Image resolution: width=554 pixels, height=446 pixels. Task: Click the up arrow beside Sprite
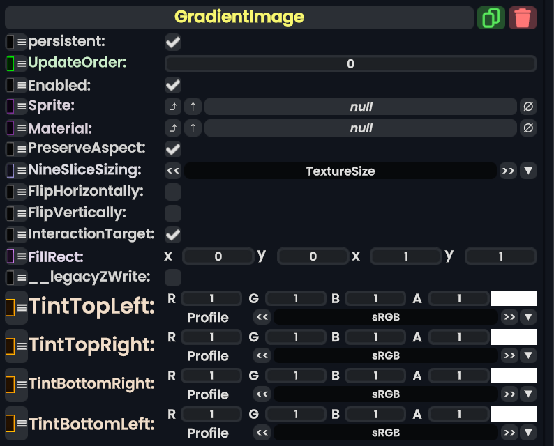tap(193, 107)
